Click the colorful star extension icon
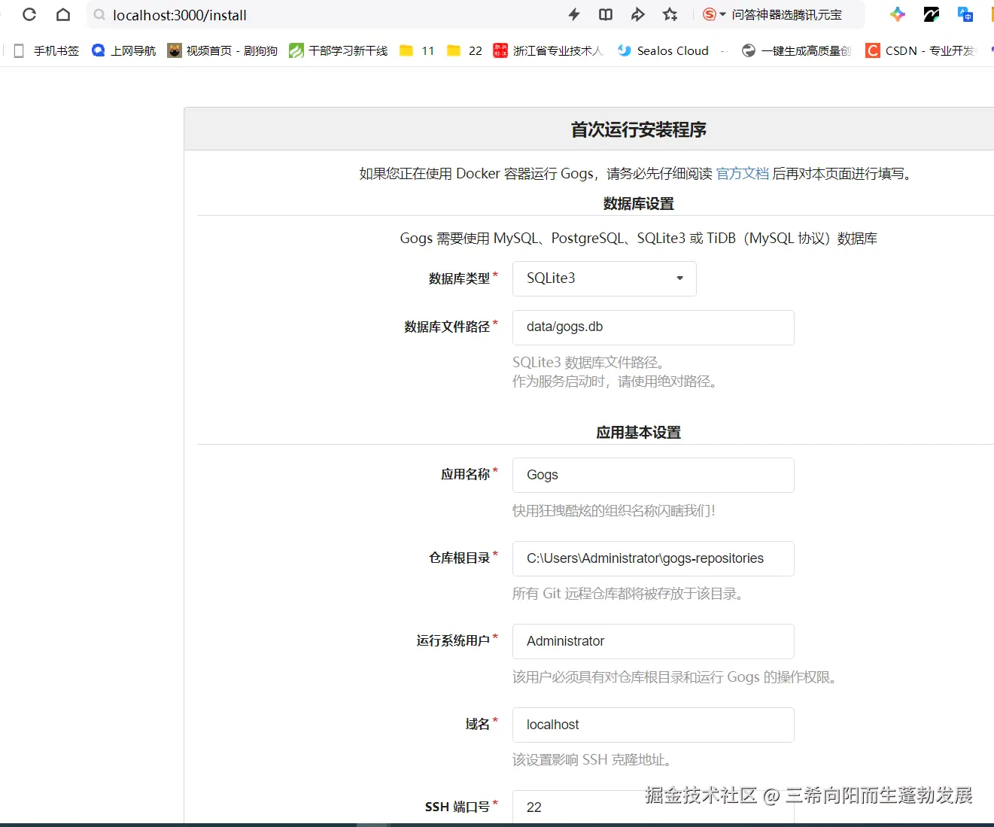Screen dimensions: 994x827 coord(898,14)
